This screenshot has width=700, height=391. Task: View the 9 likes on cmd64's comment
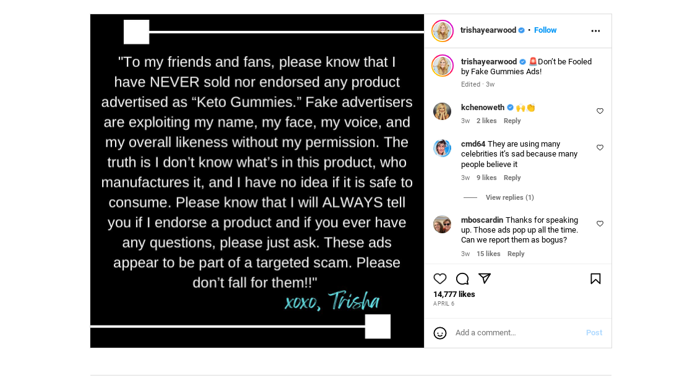[486, 178]
